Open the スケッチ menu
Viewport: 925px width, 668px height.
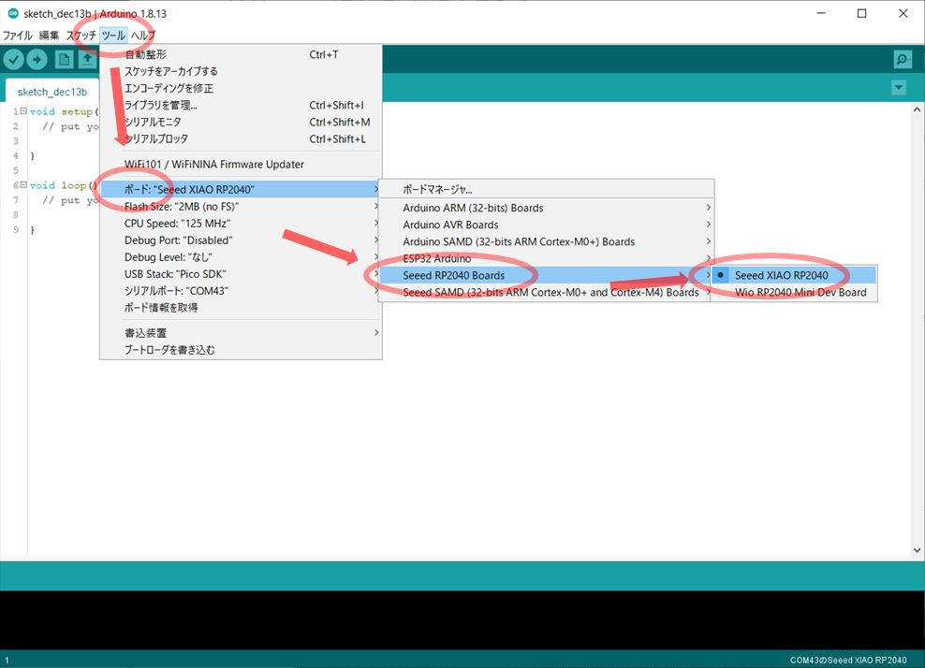[x=81, y=36]
